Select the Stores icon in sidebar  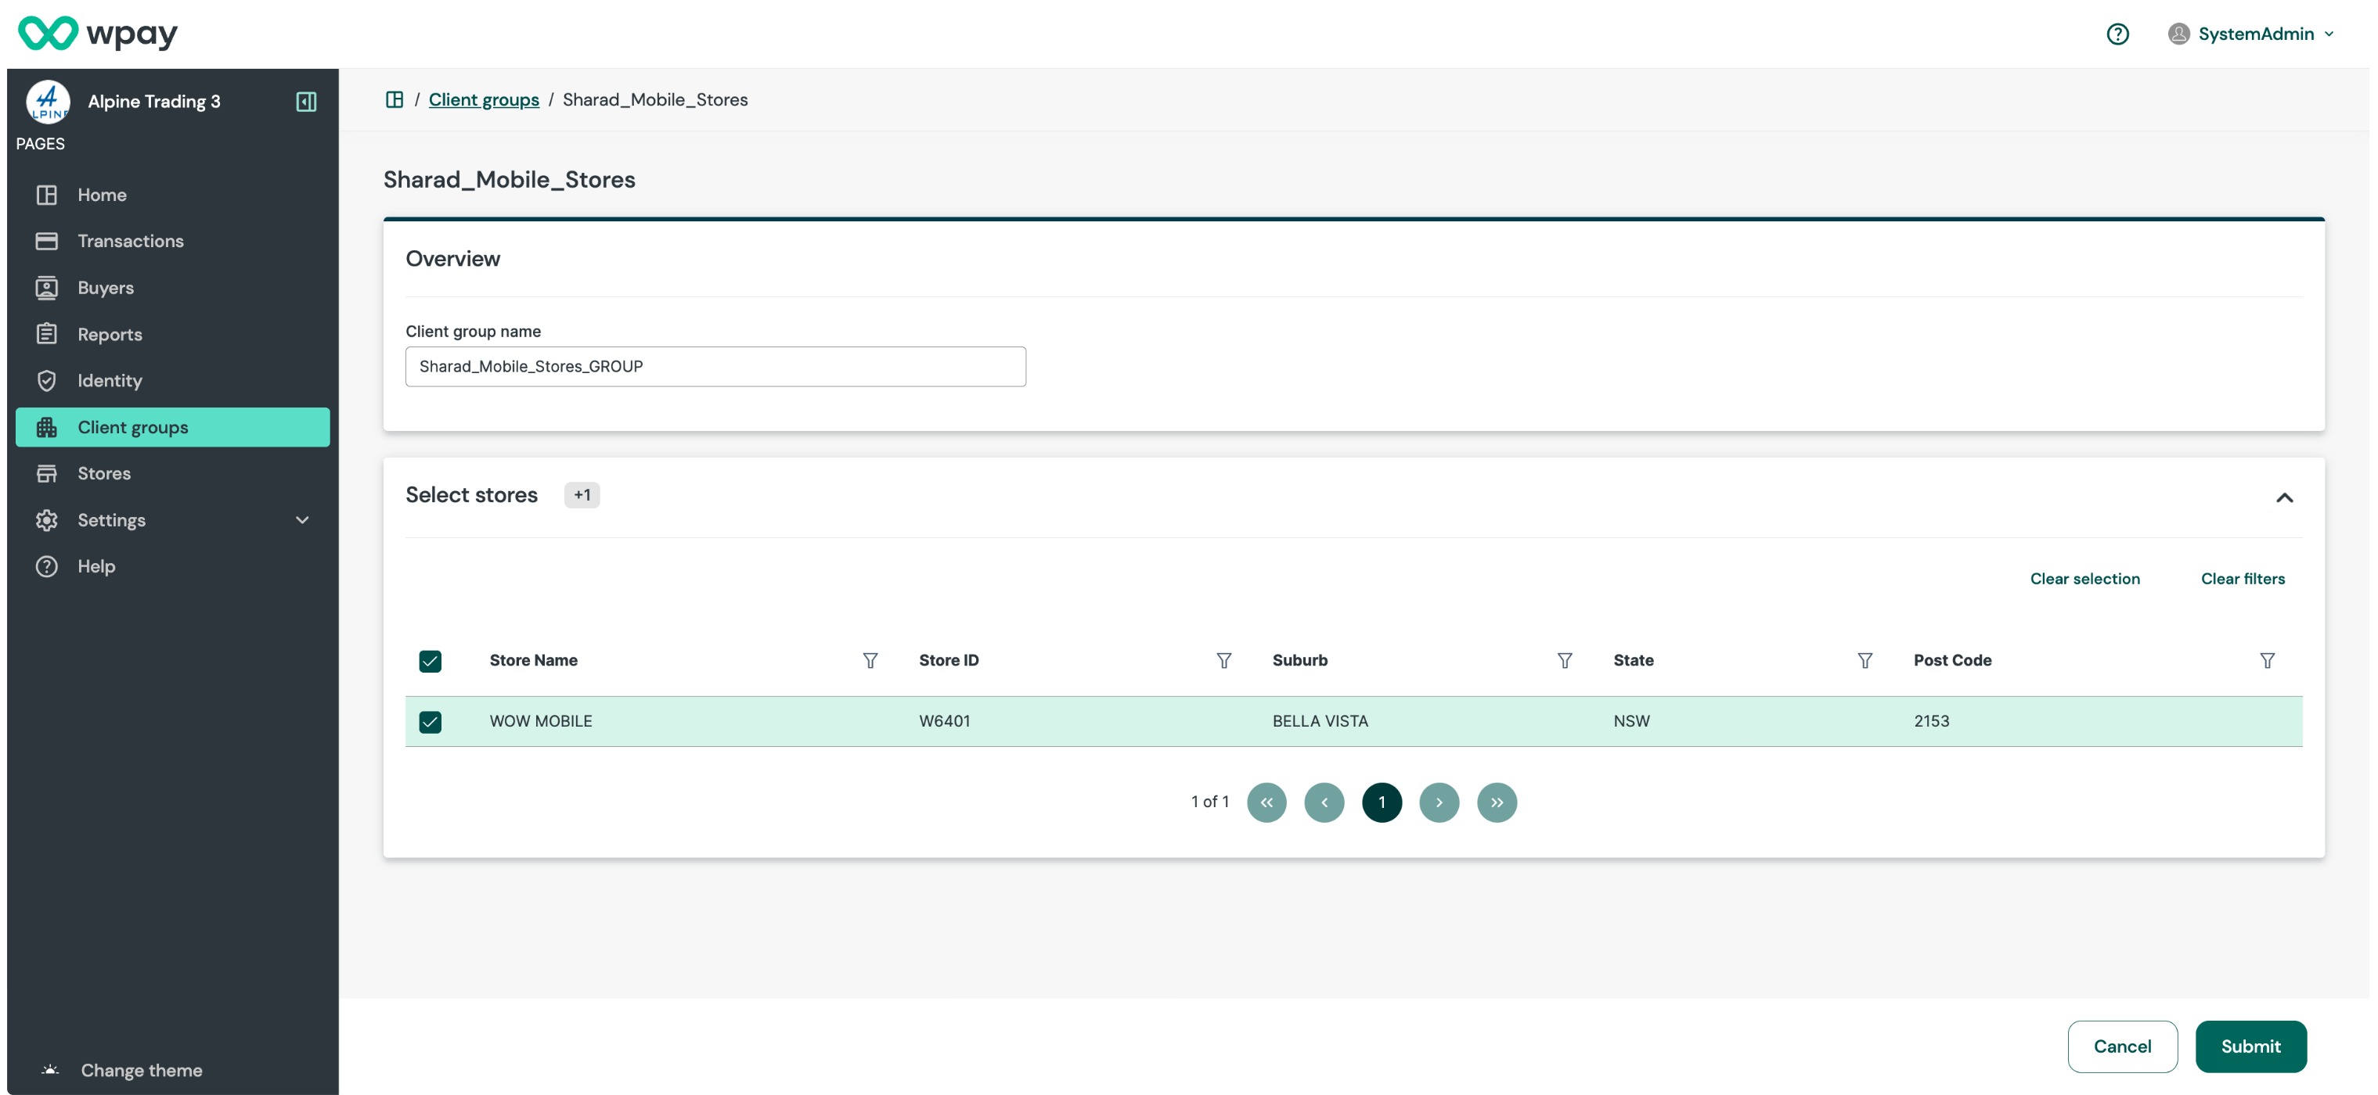pos(47,473)
